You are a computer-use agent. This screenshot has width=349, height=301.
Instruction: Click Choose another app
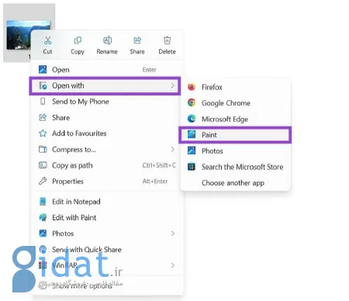tap(236, 183)
